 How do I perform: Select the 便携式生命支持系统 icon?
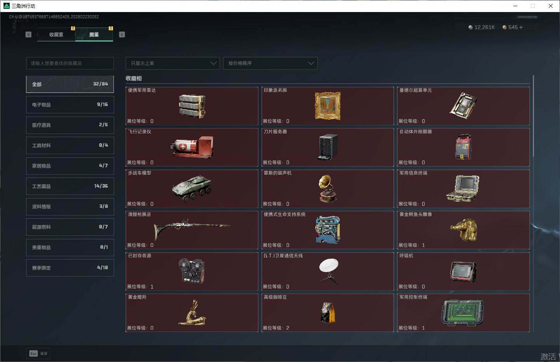[x=327, y=230]
